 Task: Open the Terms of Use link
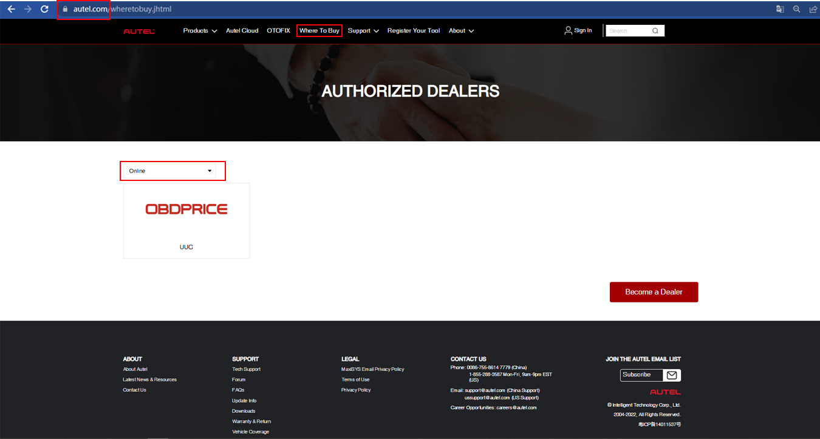coord(355,379)
